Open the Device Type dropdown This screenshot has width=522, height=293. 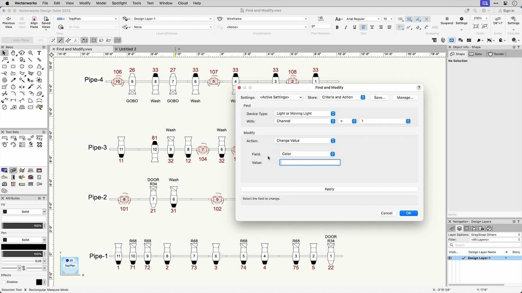pos(305,113)
